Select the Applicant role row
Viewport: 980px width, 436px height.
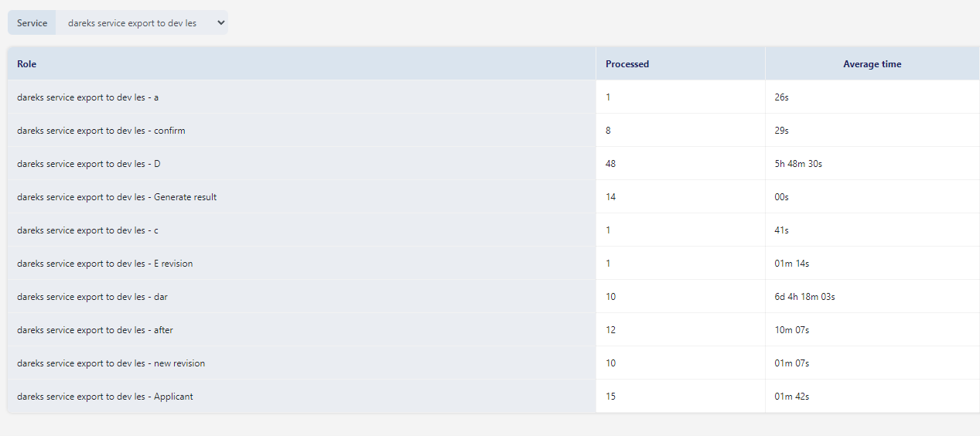493,397
